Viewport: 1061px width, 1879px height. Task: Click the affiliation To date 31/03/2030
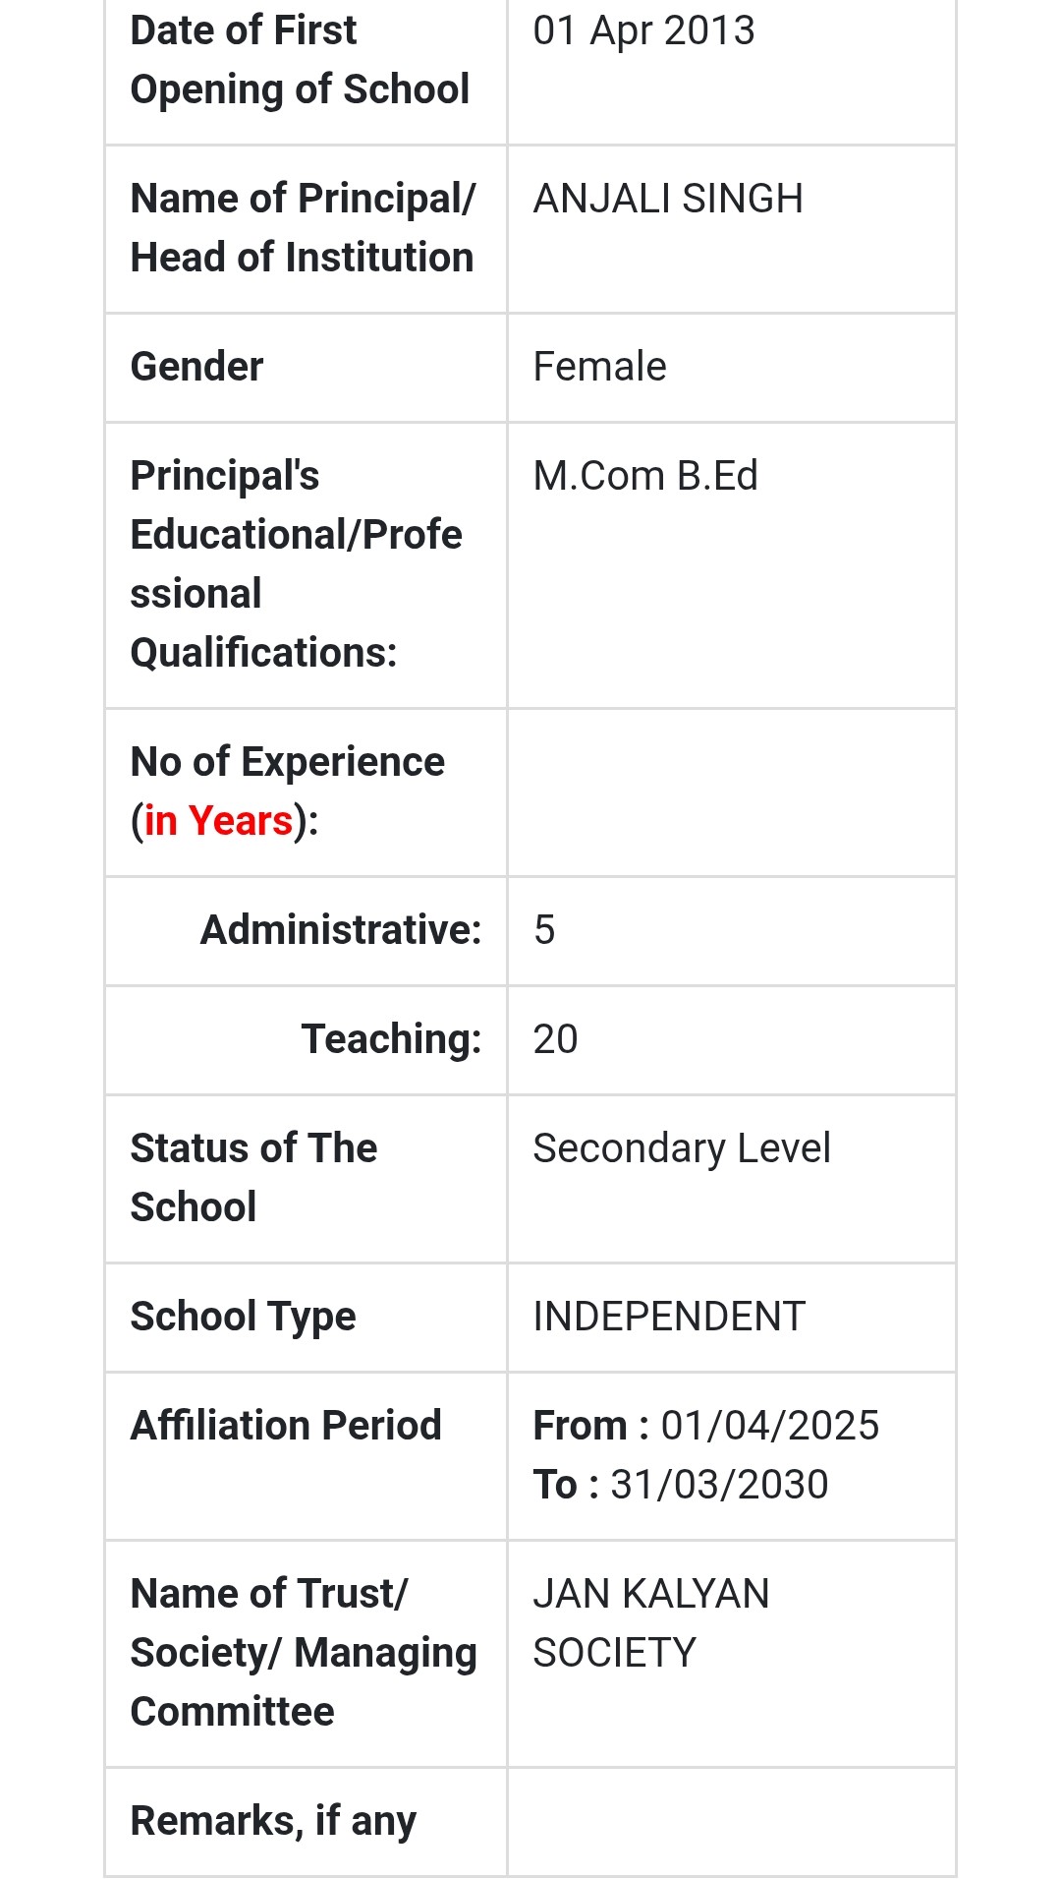[718, 1485]
